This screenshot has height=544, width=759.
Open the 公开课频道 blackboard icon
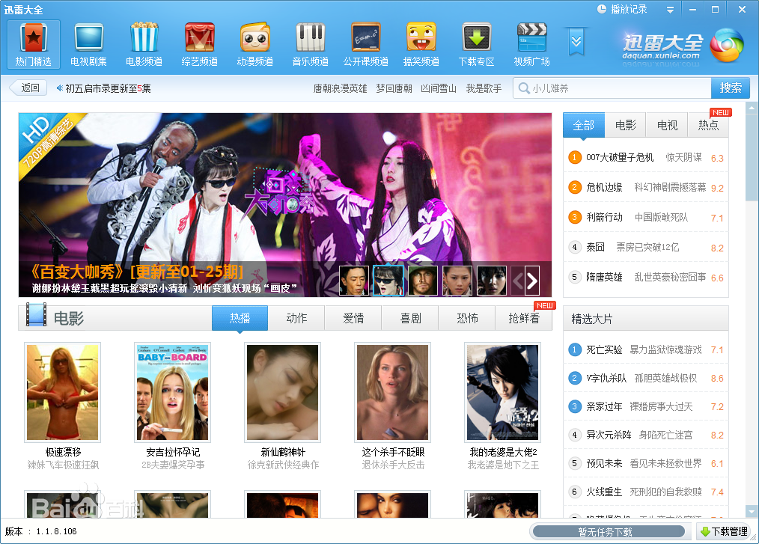(x=366, y=44)
